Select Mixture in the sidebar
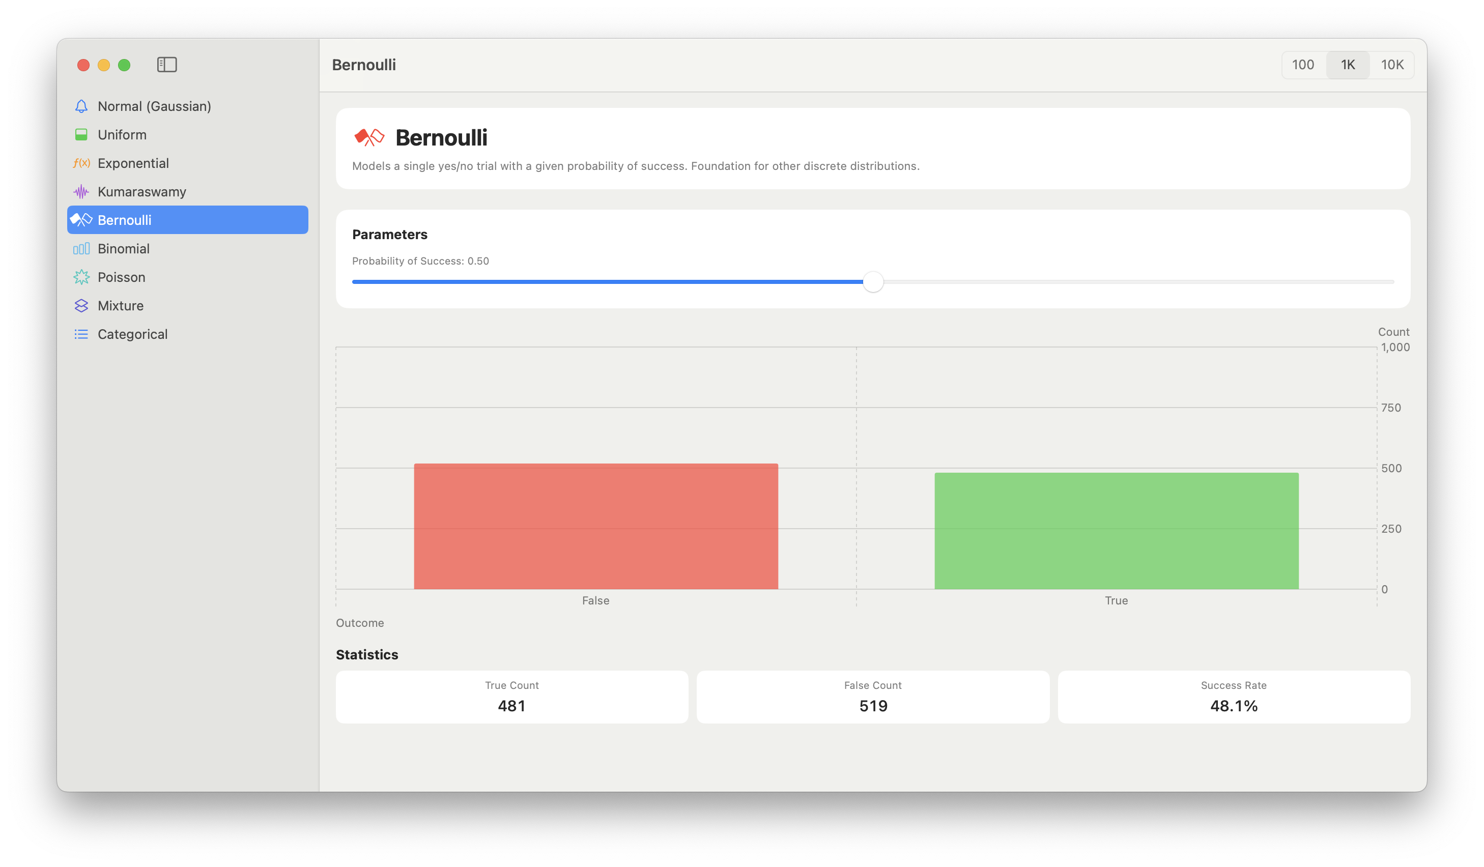This screenshot has width=1484, height=867. point(121,305)
